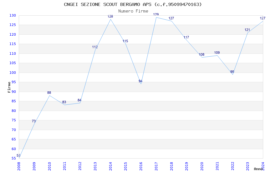Click the Anno x-axis label
Screen dimensions: 266x172
pyautogui.click(x=258, y=169)
